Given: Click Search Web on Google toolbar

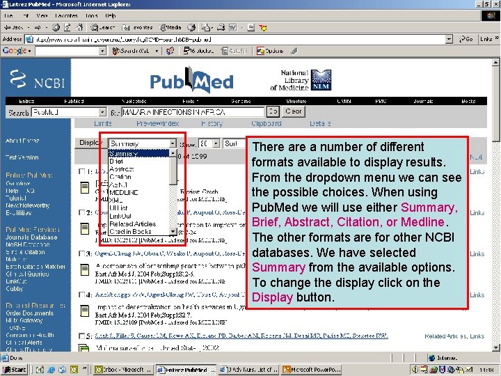Looking at the screenshot, I should pyautogui.click(x=132, y=51).
